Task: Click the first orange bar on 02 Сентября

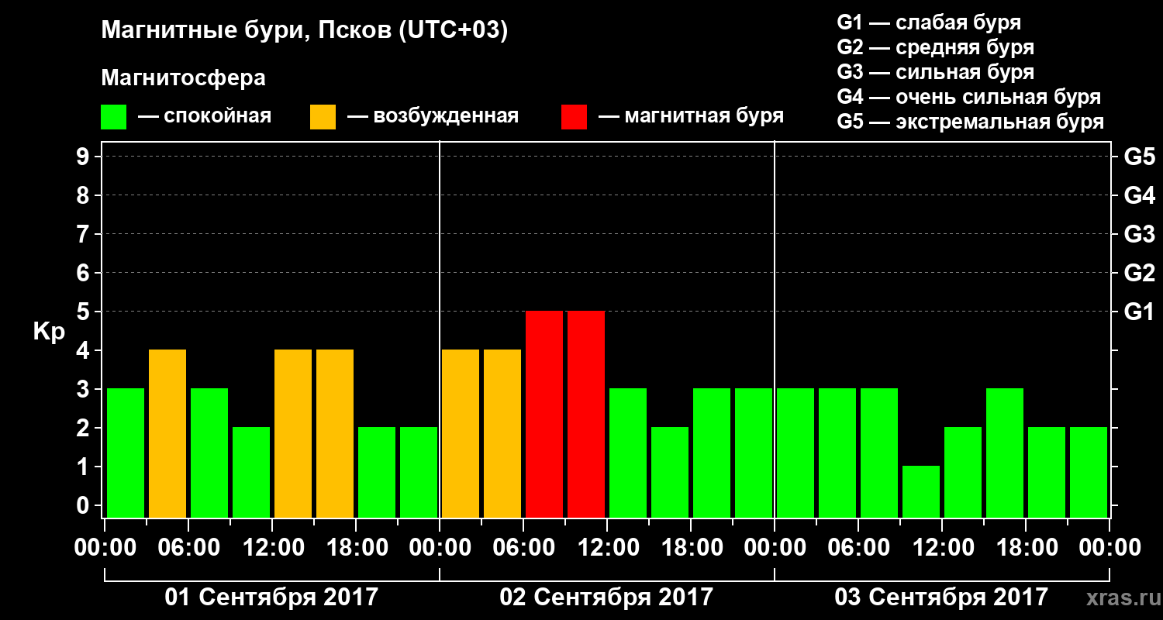Action: tap(461, 433)
